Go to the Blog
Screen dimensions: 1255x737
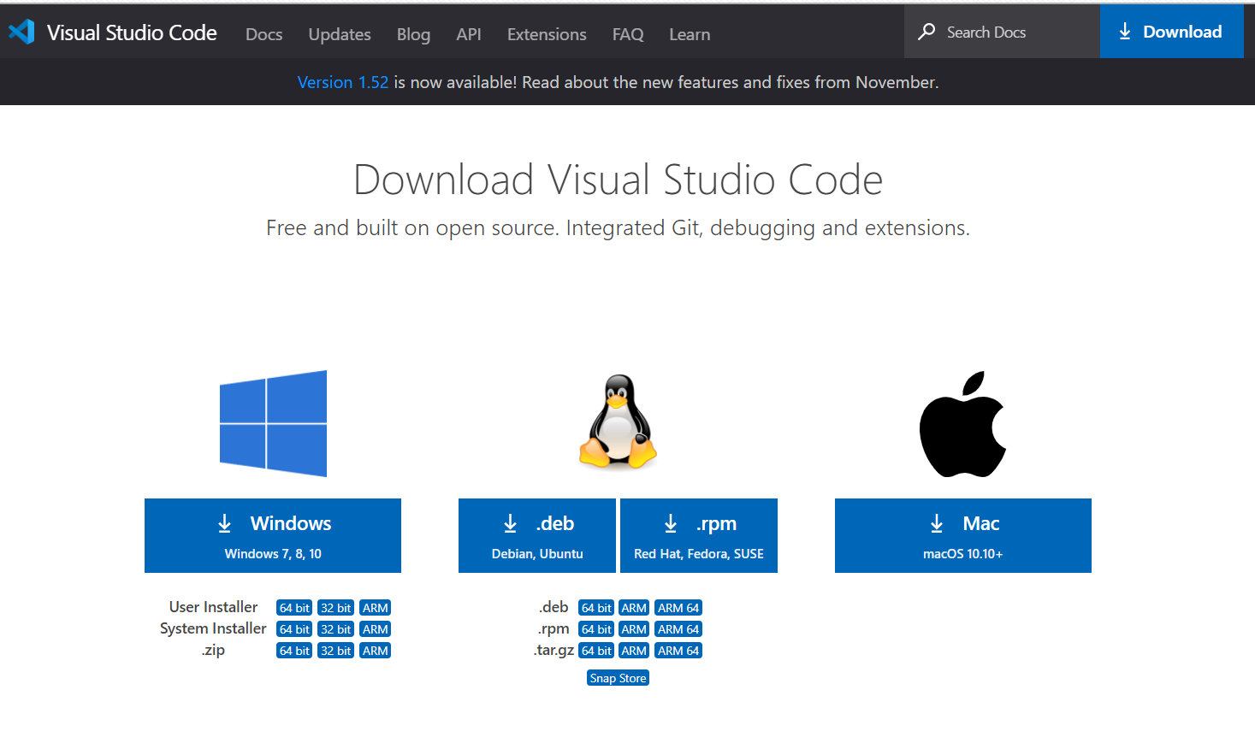(413, 34)
